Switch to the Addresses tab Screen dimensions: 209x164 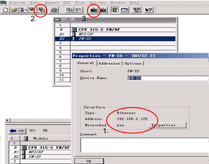coord(109,63)
